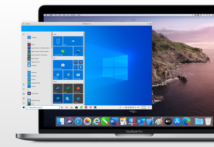Select 3D Viewer in the app list
Image resolution: width=214 pixels, height=147 pixels.
pos(39,38)
